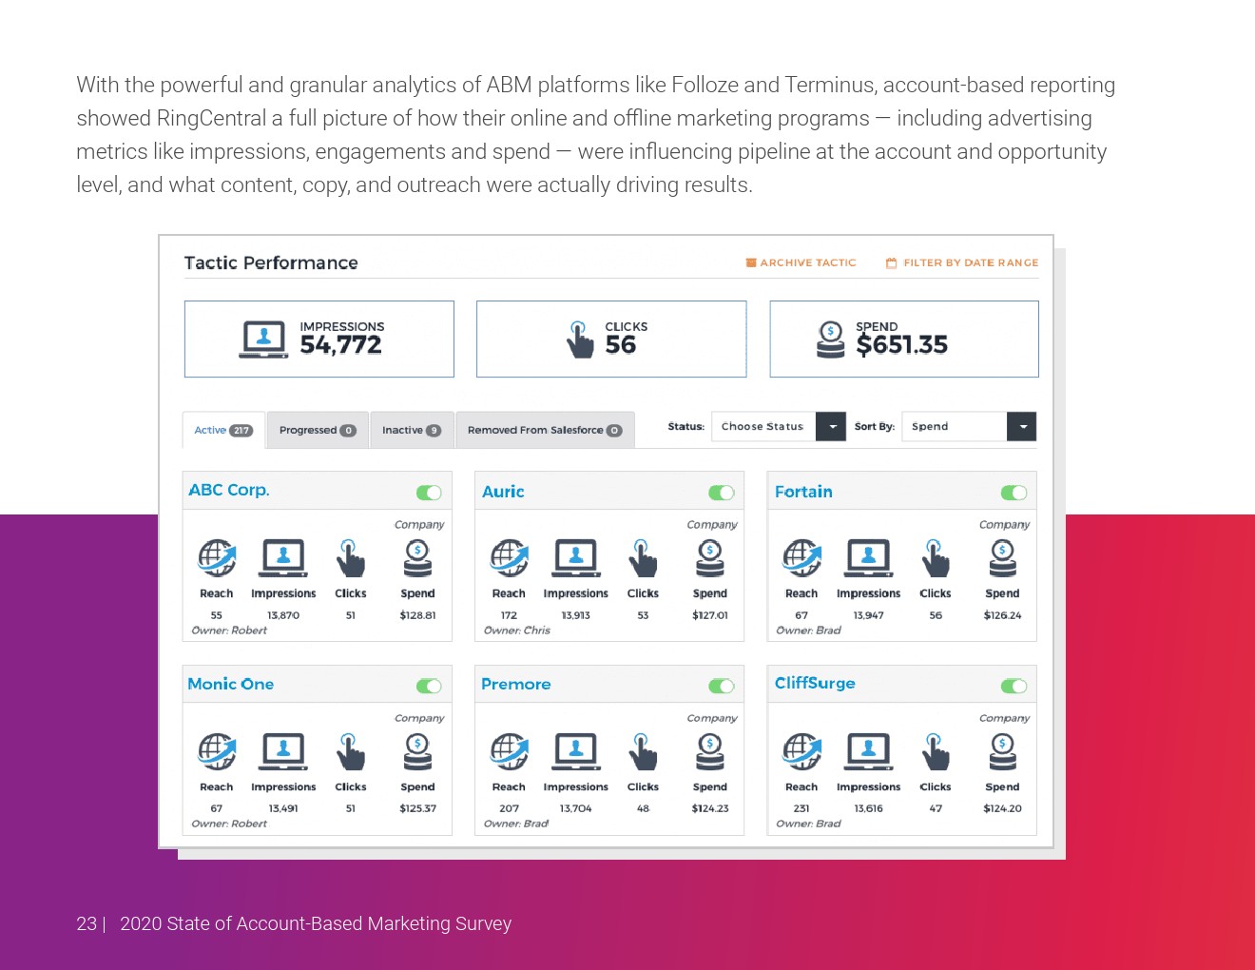The height and width of the screenshot is (970, 1255).
Task: Open Filter By Date Range
Action: click(961, 263)
